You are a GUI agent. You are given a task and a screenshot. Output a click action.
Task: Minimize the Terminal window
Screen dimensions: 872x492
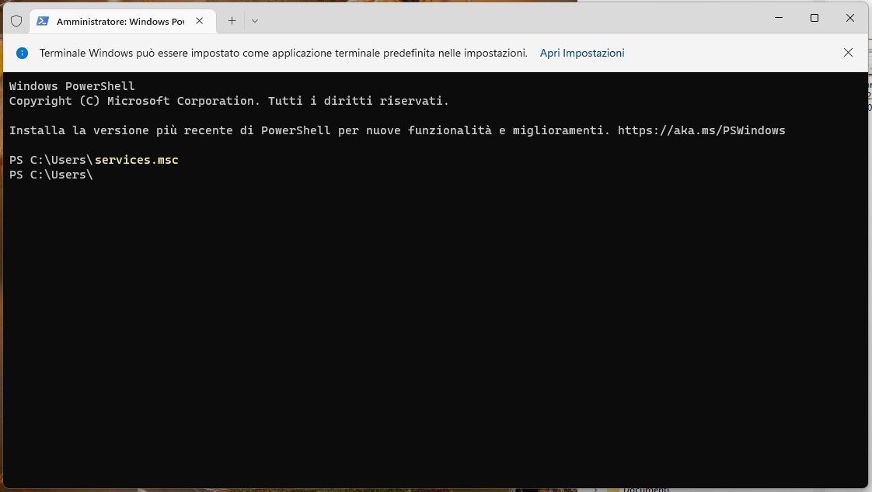coord(779,18)
